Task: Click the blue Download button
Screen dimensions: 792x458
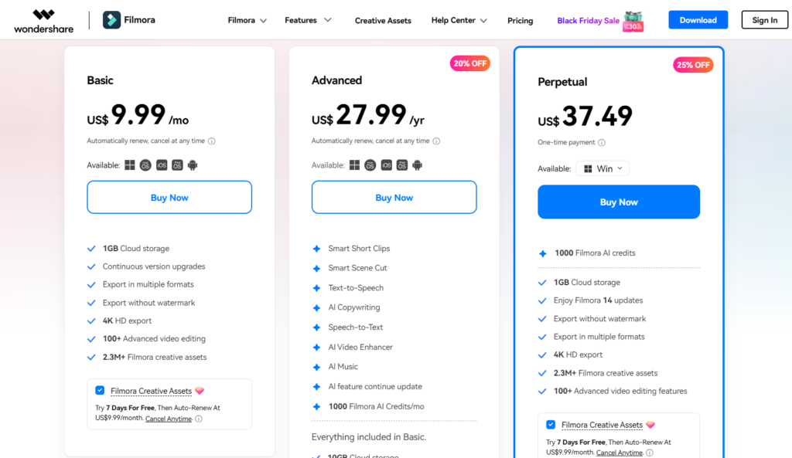Action: (698, 19)
